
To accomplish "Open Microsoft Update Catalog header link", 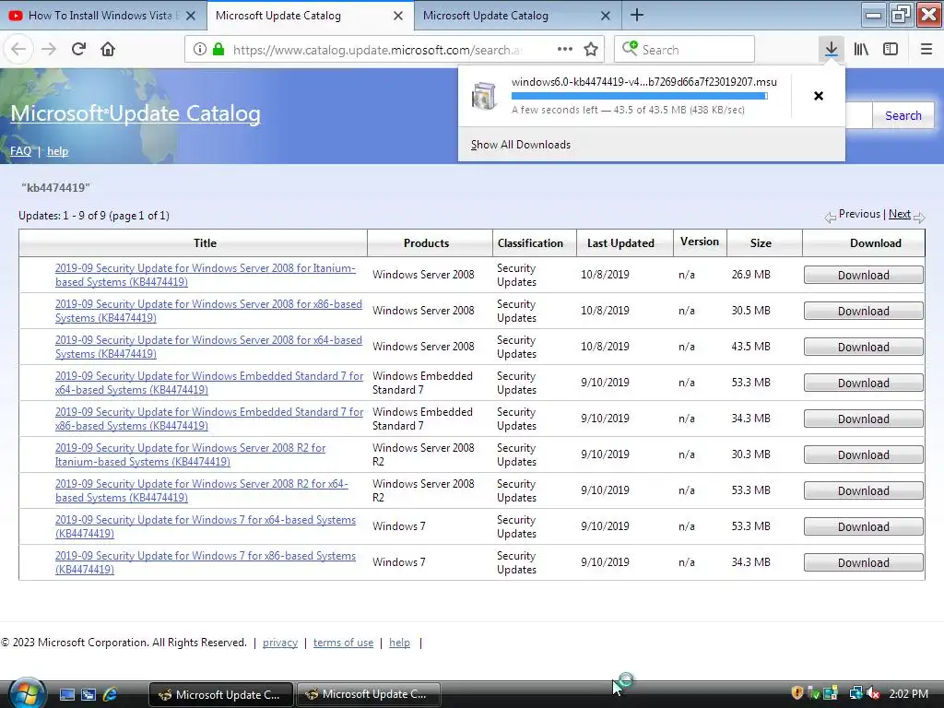I will coord(136,113).
